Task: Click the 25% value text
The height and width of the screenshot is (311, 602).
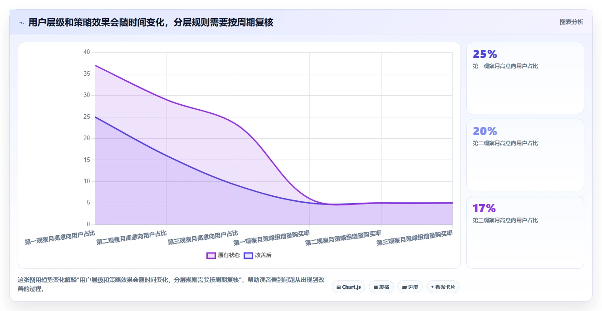Action: (485, 54)
